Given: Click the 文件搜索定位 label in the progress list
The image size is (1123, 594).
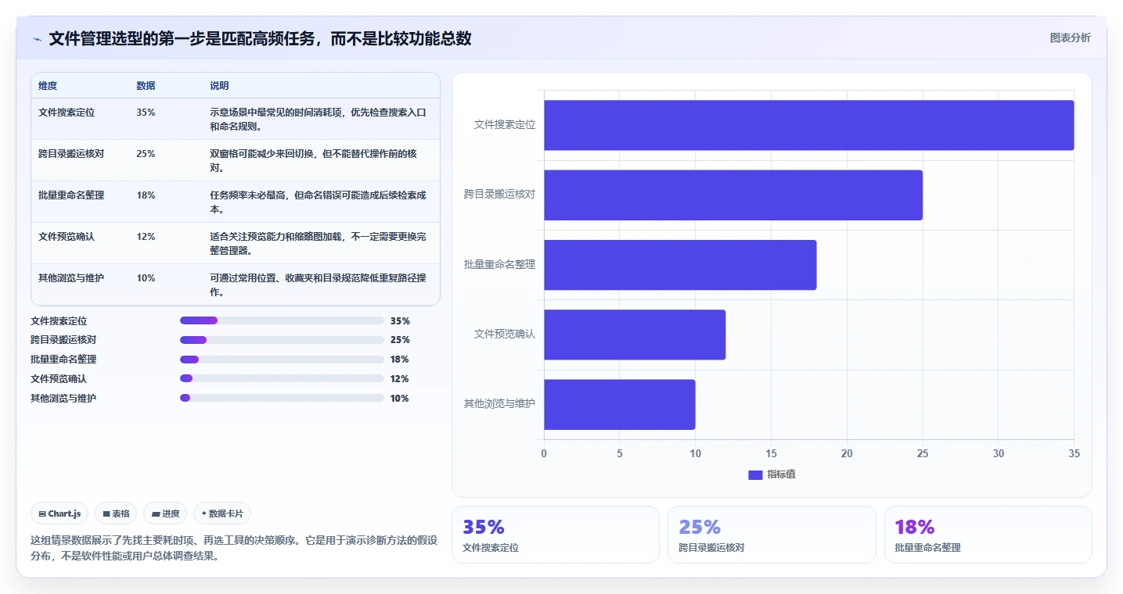Looking at the screenshot, I should tap(59, 320).
